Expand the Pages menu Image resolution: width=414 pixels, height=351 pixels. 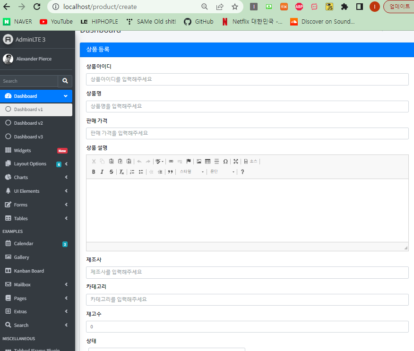click(x=36, y=298)
